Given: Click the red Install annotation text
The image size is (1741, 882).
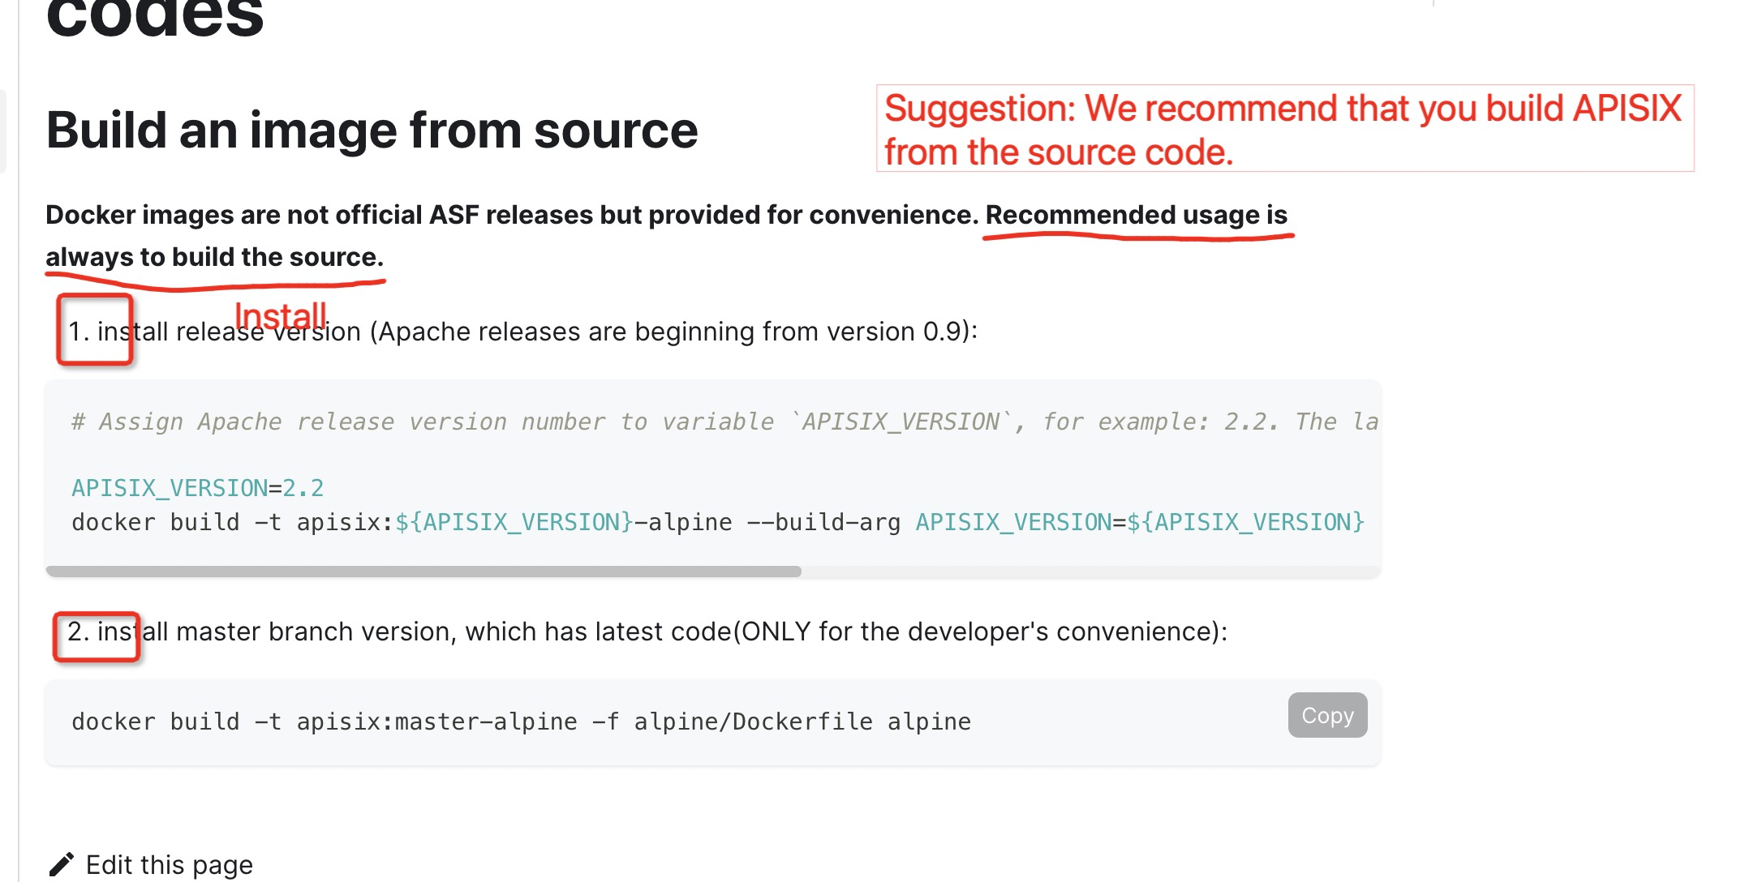Looking at the screenshot, I should pos(280,315).
